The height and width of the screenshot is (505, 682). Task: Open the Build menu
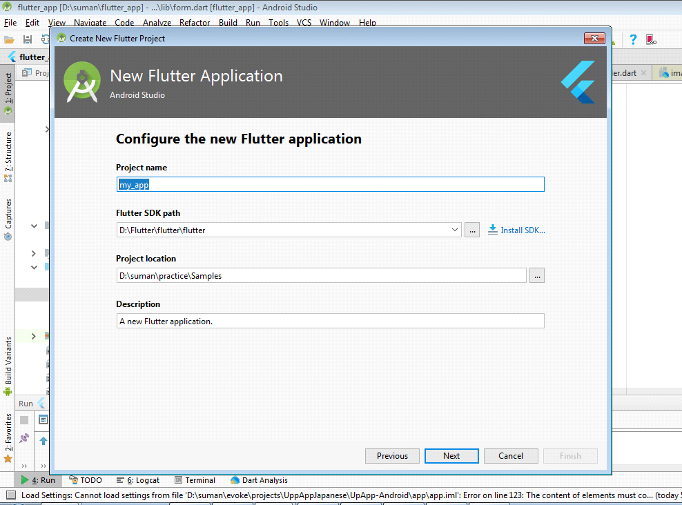click(x=228, y=23)
